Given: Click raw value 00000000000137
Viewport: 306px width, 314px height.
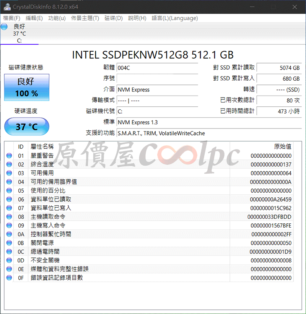Looking at the screenshot, I should pyautogui.click(x=271, y=164).
